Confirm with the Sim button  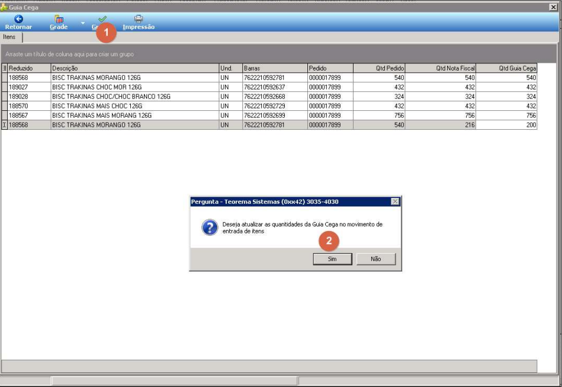coord(332,259)
